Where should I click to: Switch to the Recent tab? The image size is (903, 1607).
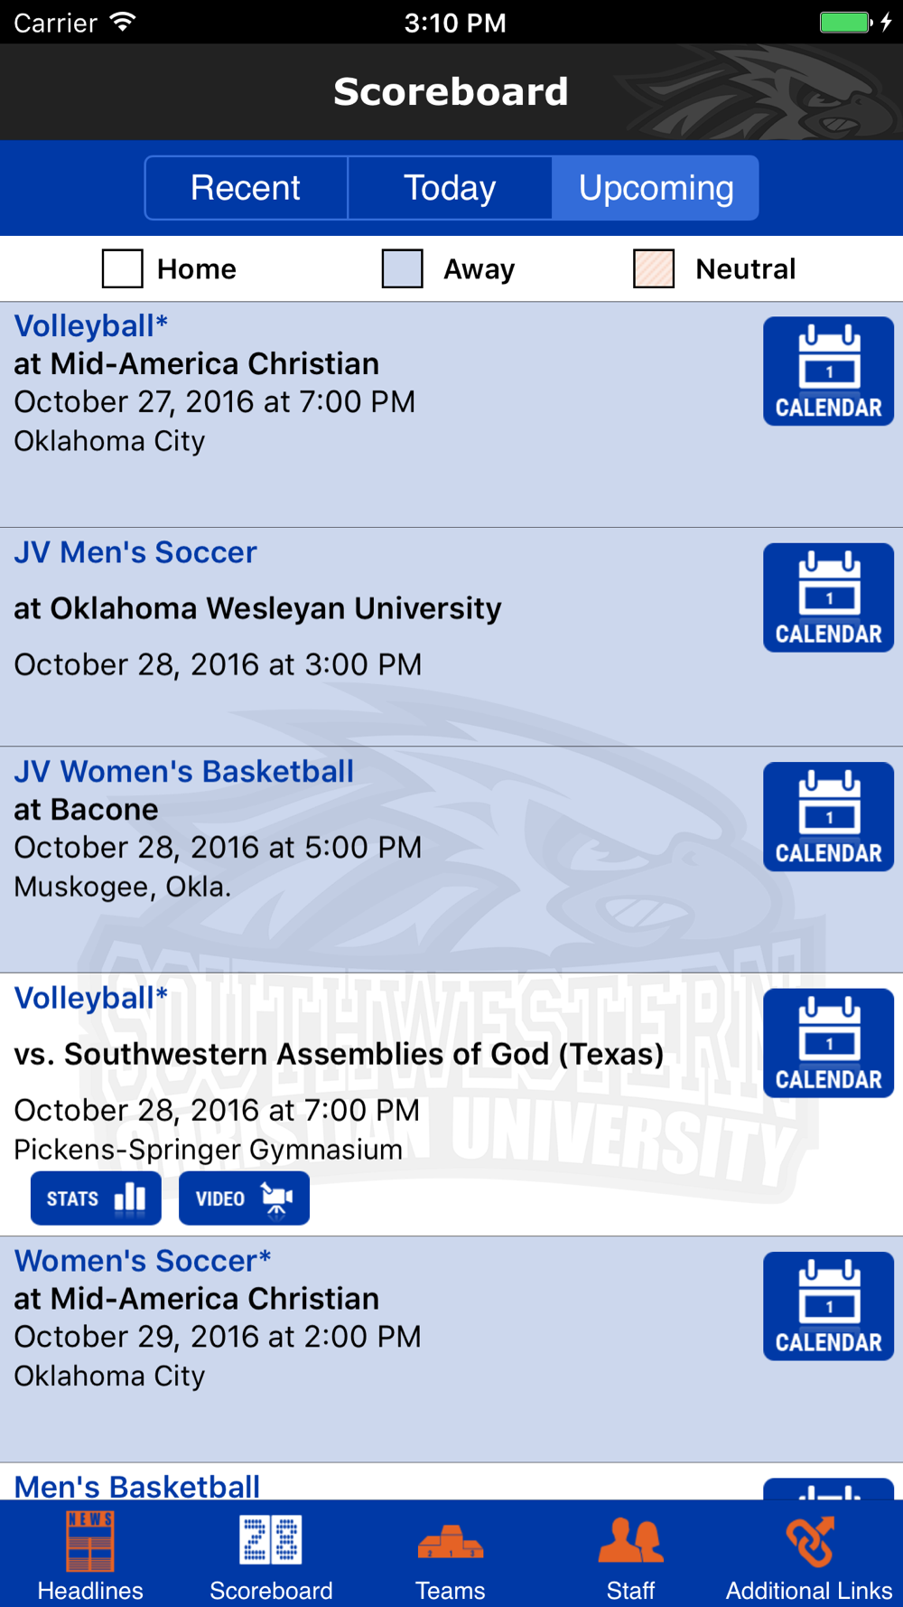tap(246, 188)
